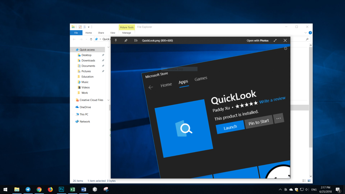Viewport: 345px width, 194px height.
Task: Open Desktop folder in navigation pane
Action: [87, 55]
